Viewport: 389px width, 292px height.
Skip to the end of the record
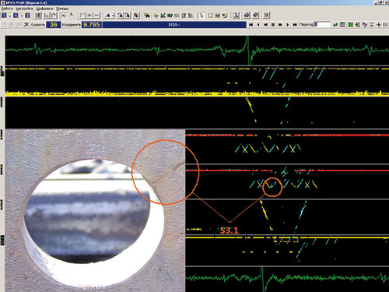(x=295, y=25)
